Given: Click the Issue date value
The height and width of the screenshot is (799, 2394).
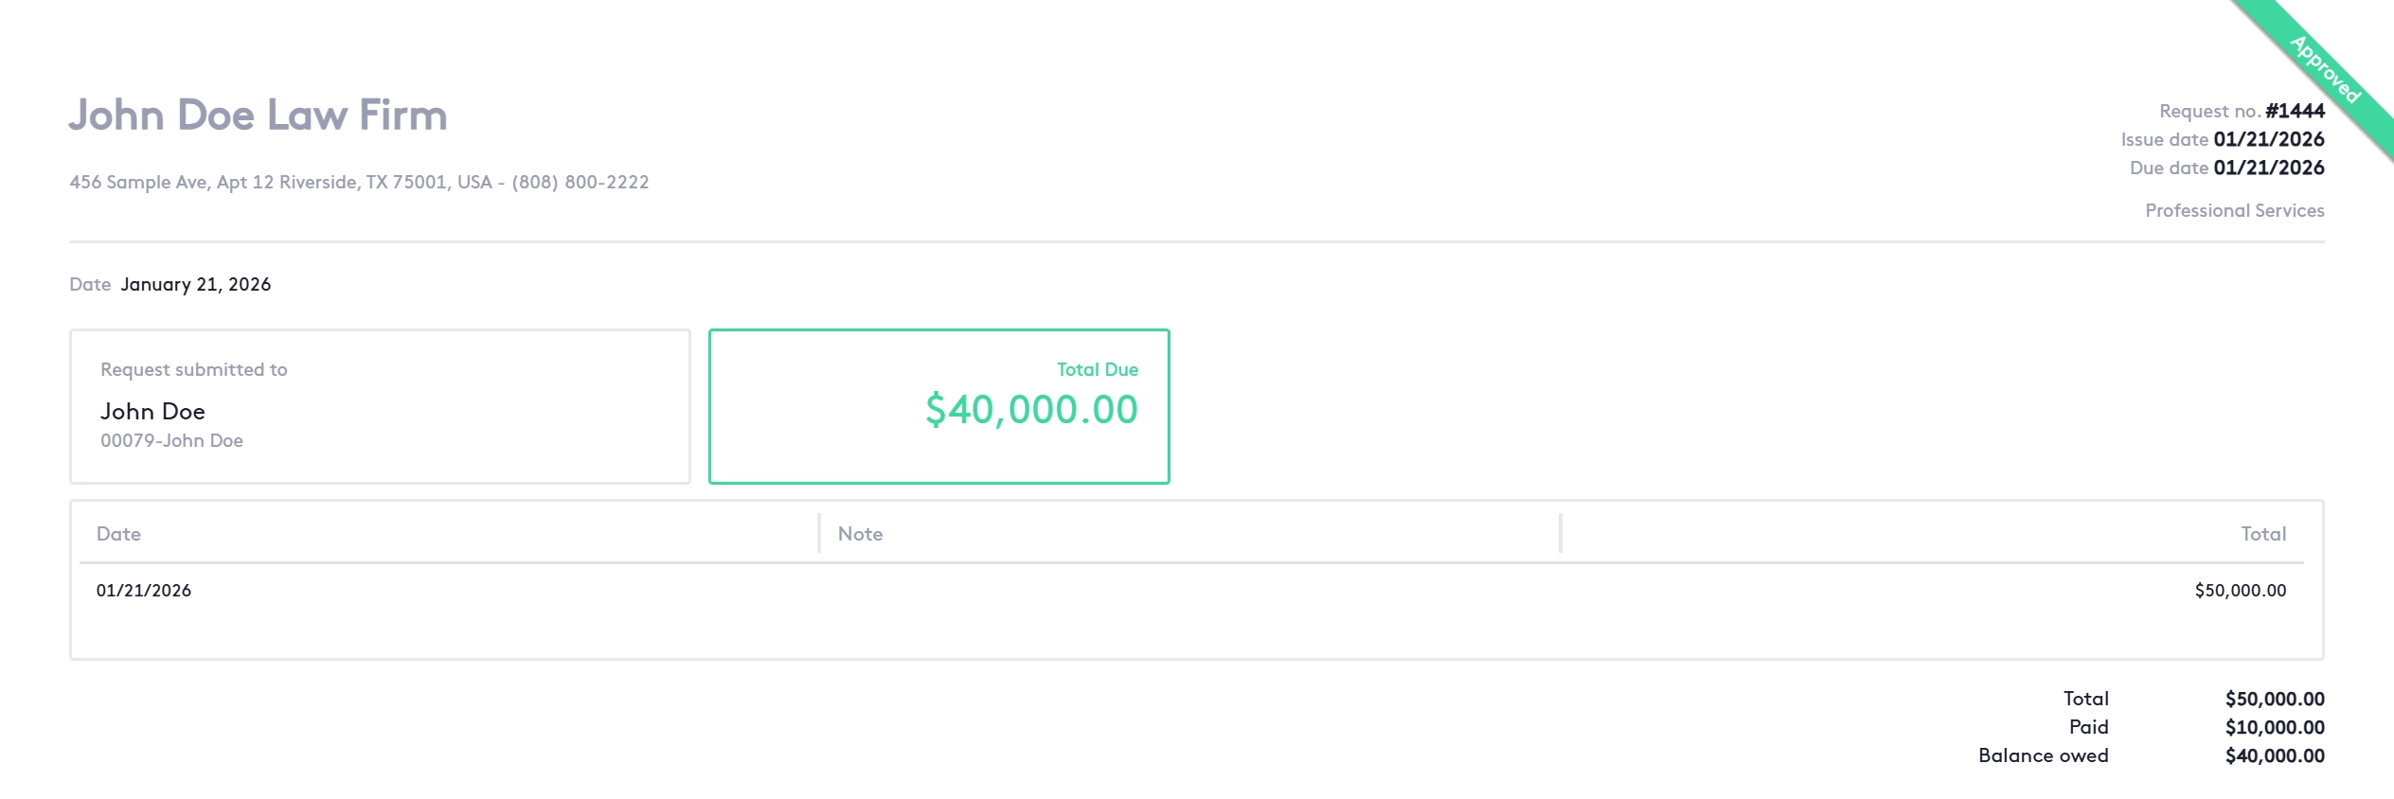Looking at the screenshot, I should tap(2268, 139).
